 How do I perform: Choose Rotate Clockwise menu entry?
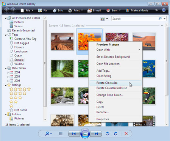(115, 83)
